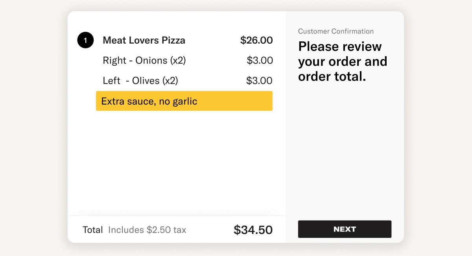The height and width of the screenshot is (256, 472).
Task: Click the (x2) quantity next to Olives
Action: click(x=170, y=81)
